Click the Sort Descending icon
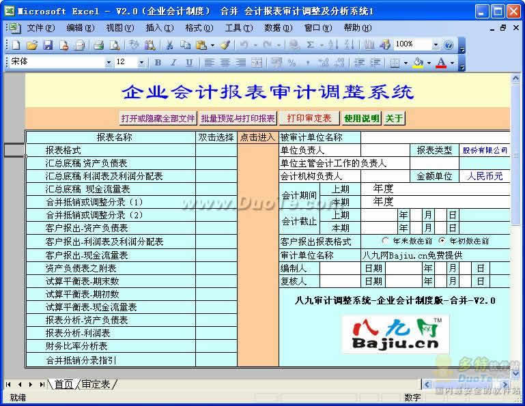Screen dimensions: 525x406 349,44
